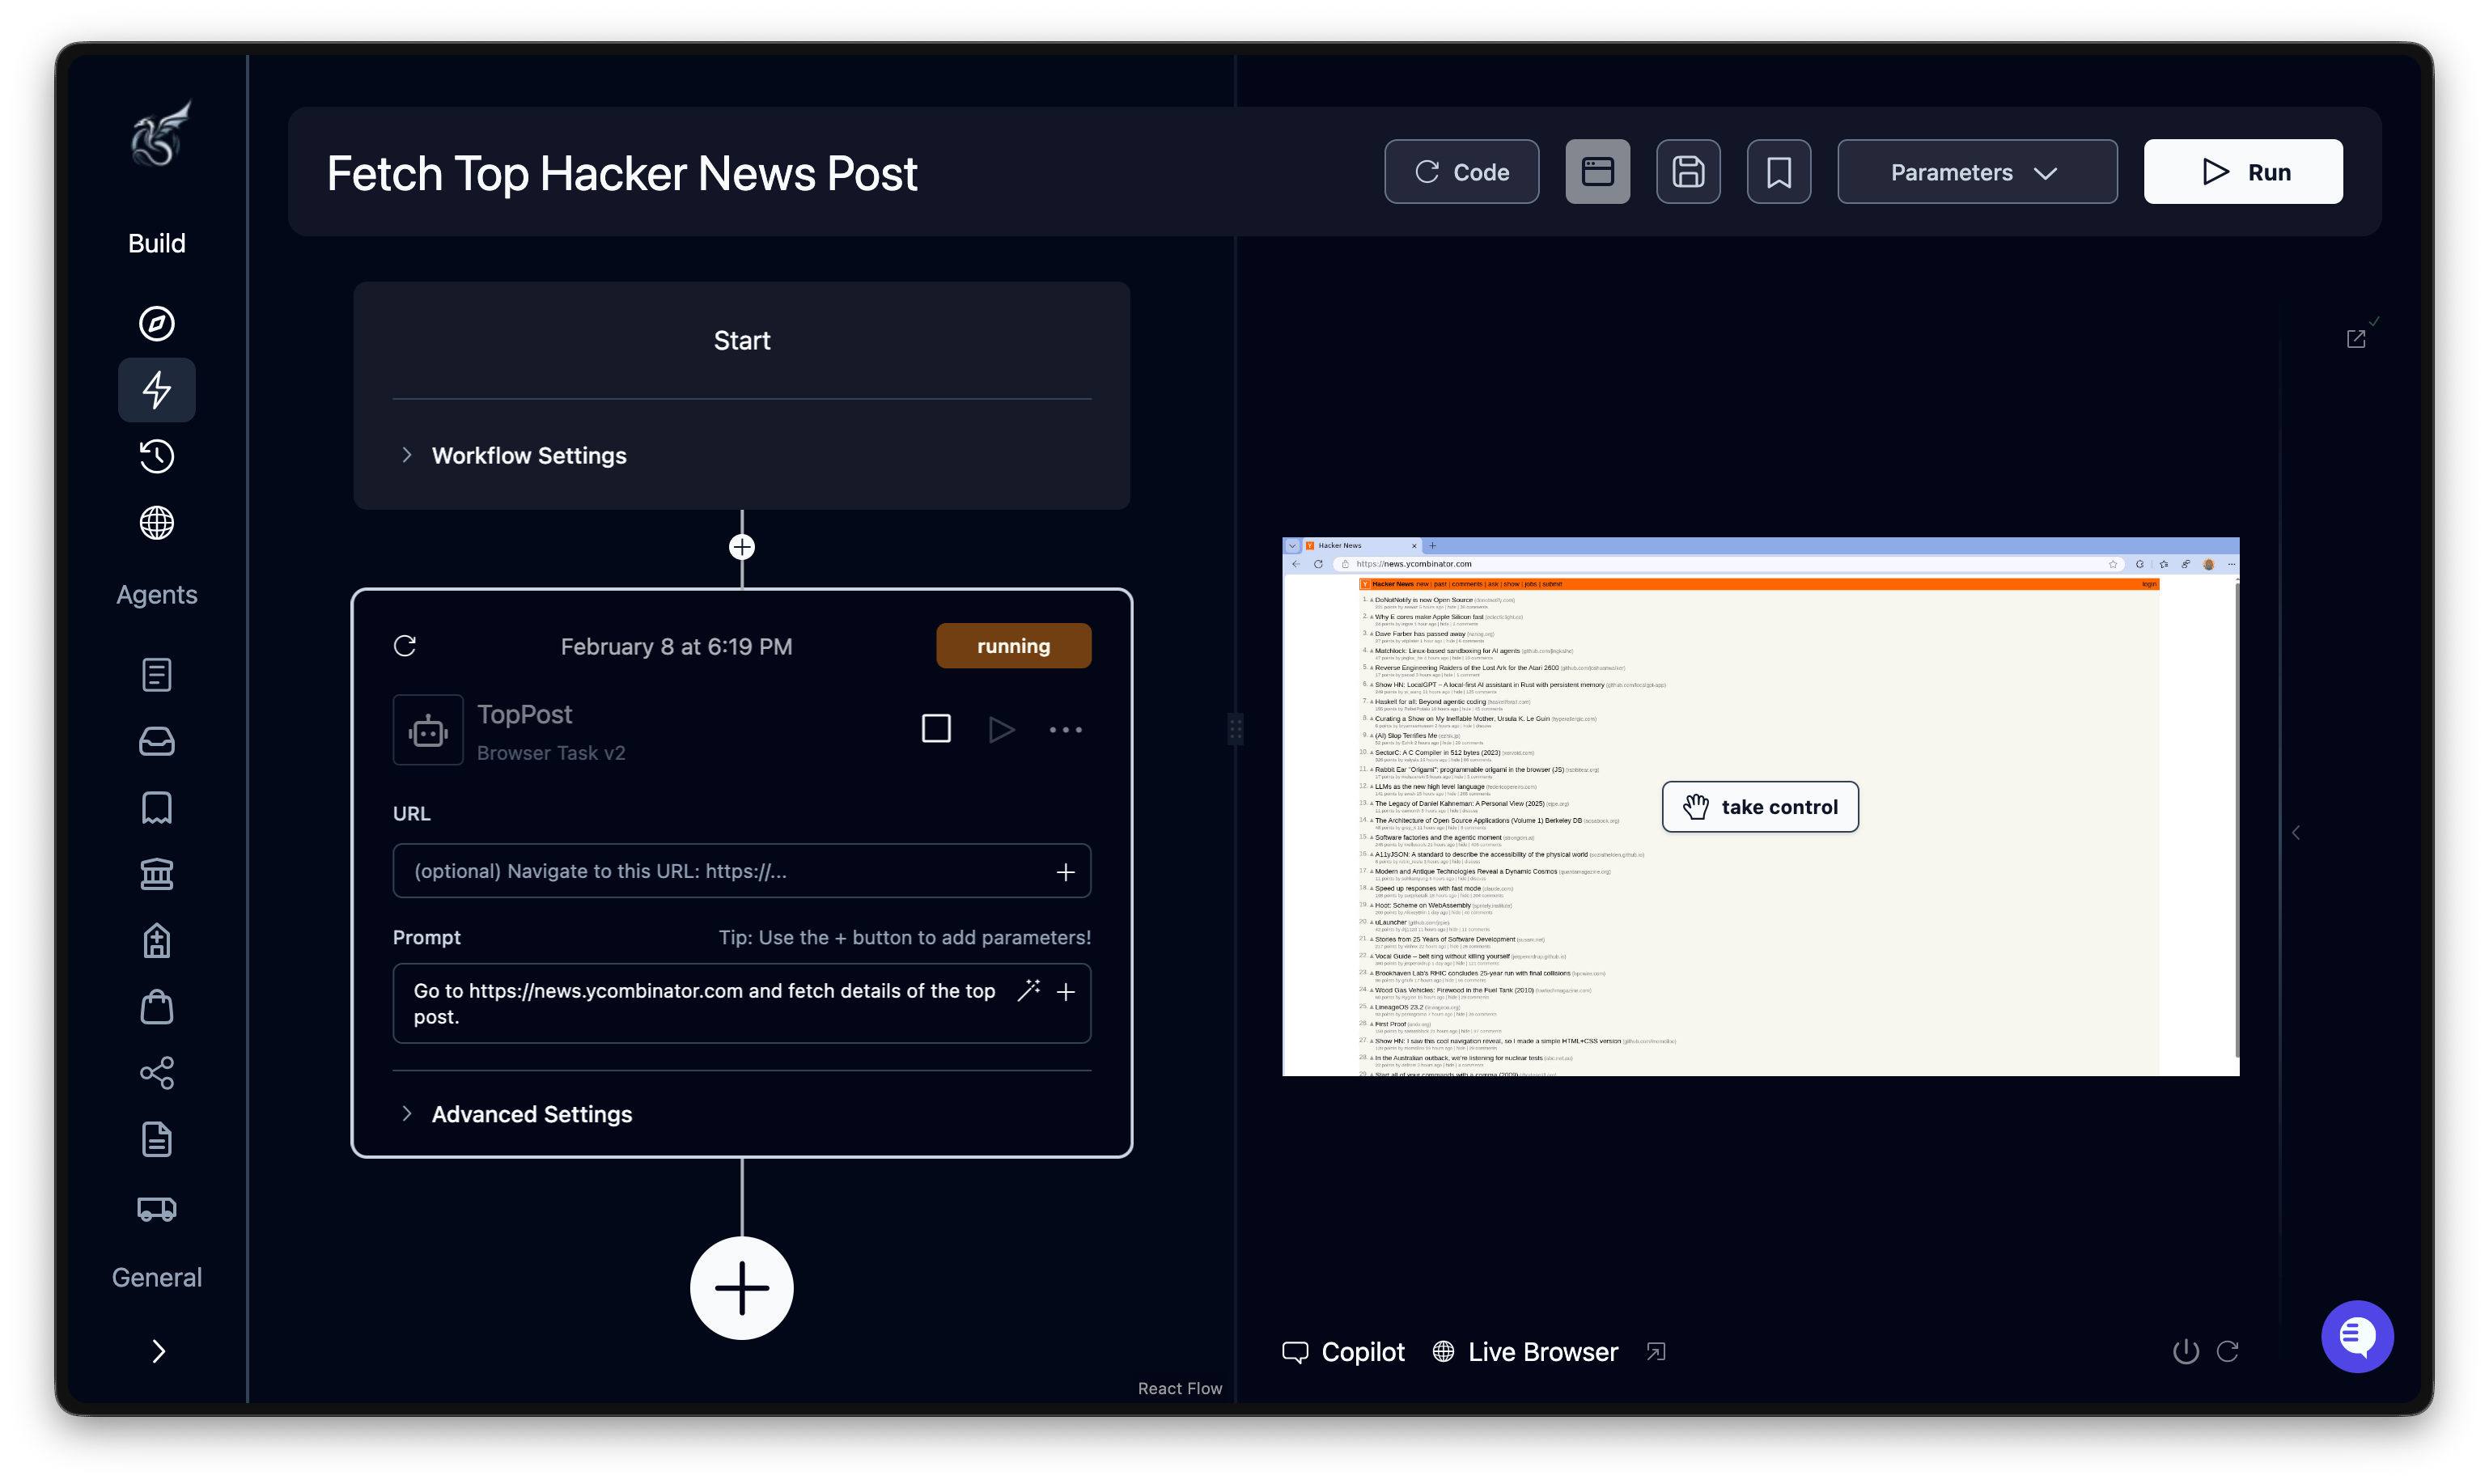
Task: Open the run History clock icon
Action: tap(157, 456)
